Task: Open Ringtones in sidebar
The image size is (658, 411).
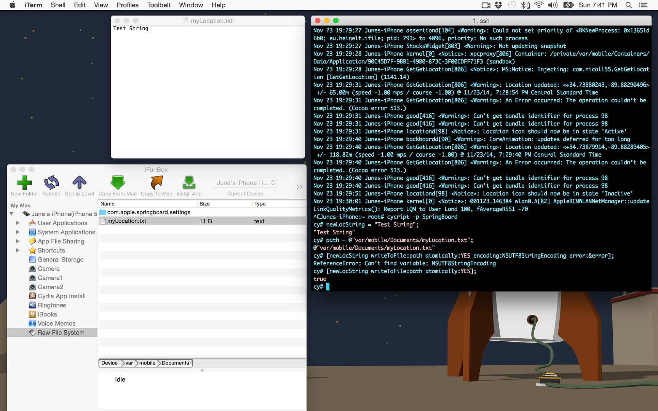Action: 52,305
